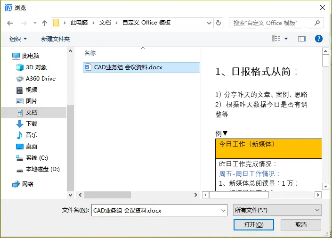Click the Word document icon of the file
Screen dimensions: 332x238
pos(88,67)
